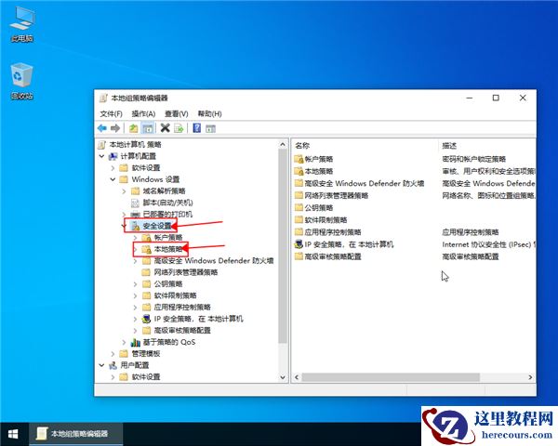This screenshot has height=446, width=558.
Task: Click the 用户配置 user icon in tree
Action: point(113,365)
